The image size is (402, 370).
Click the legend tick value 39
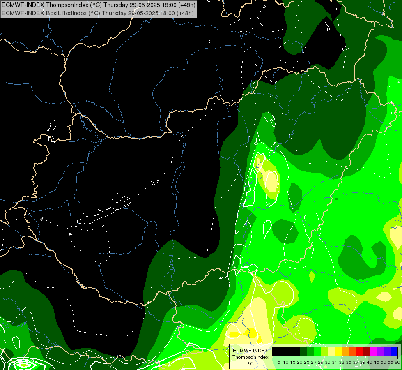[x=363, y=362]
